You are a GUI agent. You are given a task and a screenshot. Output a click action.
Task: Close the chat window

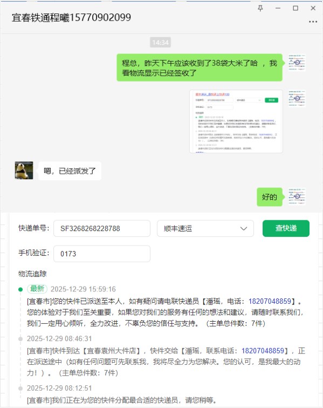tap(313, 8)
